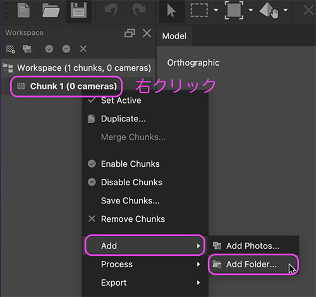Float the Workspace panel with undock icon
The image size is (316, 297).
click(130, 33)
